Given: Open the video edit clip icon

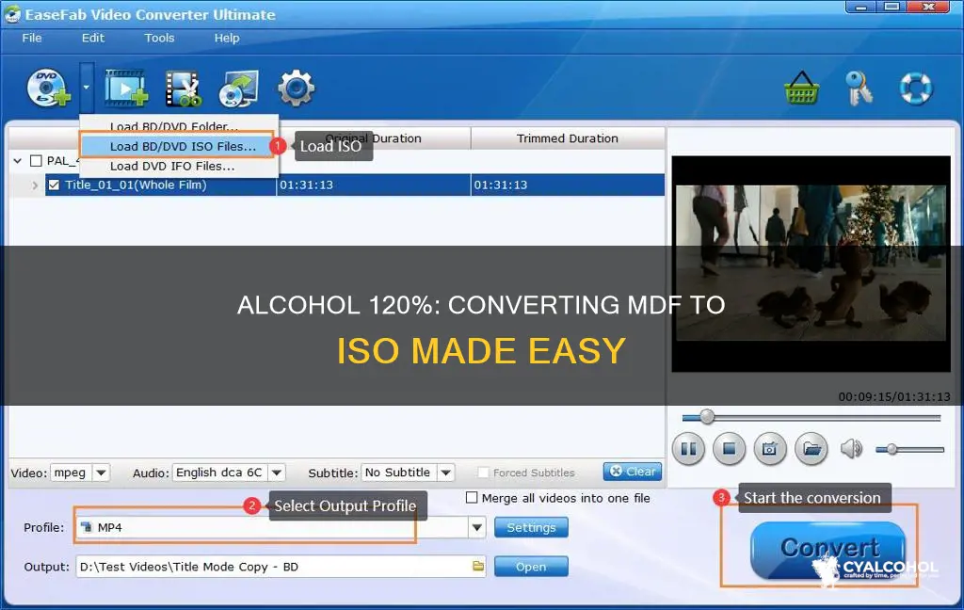Looking at the screenshot, I should [x=184, y=88].
